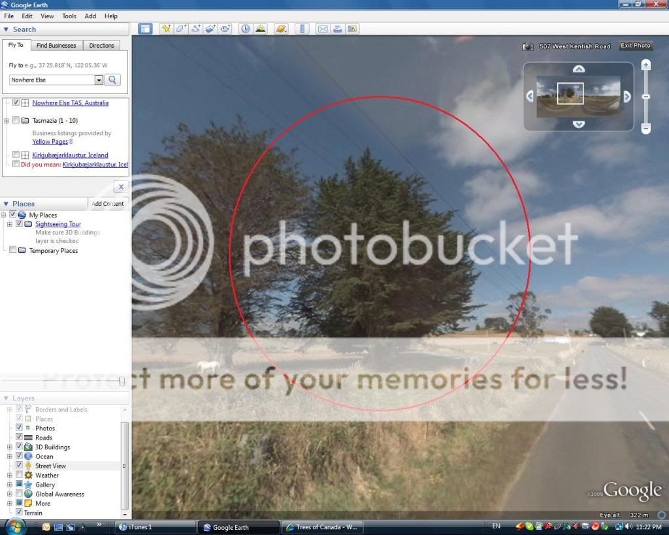Rotate the street view right with arrow
669x535 pixels.
coord(627,97)
